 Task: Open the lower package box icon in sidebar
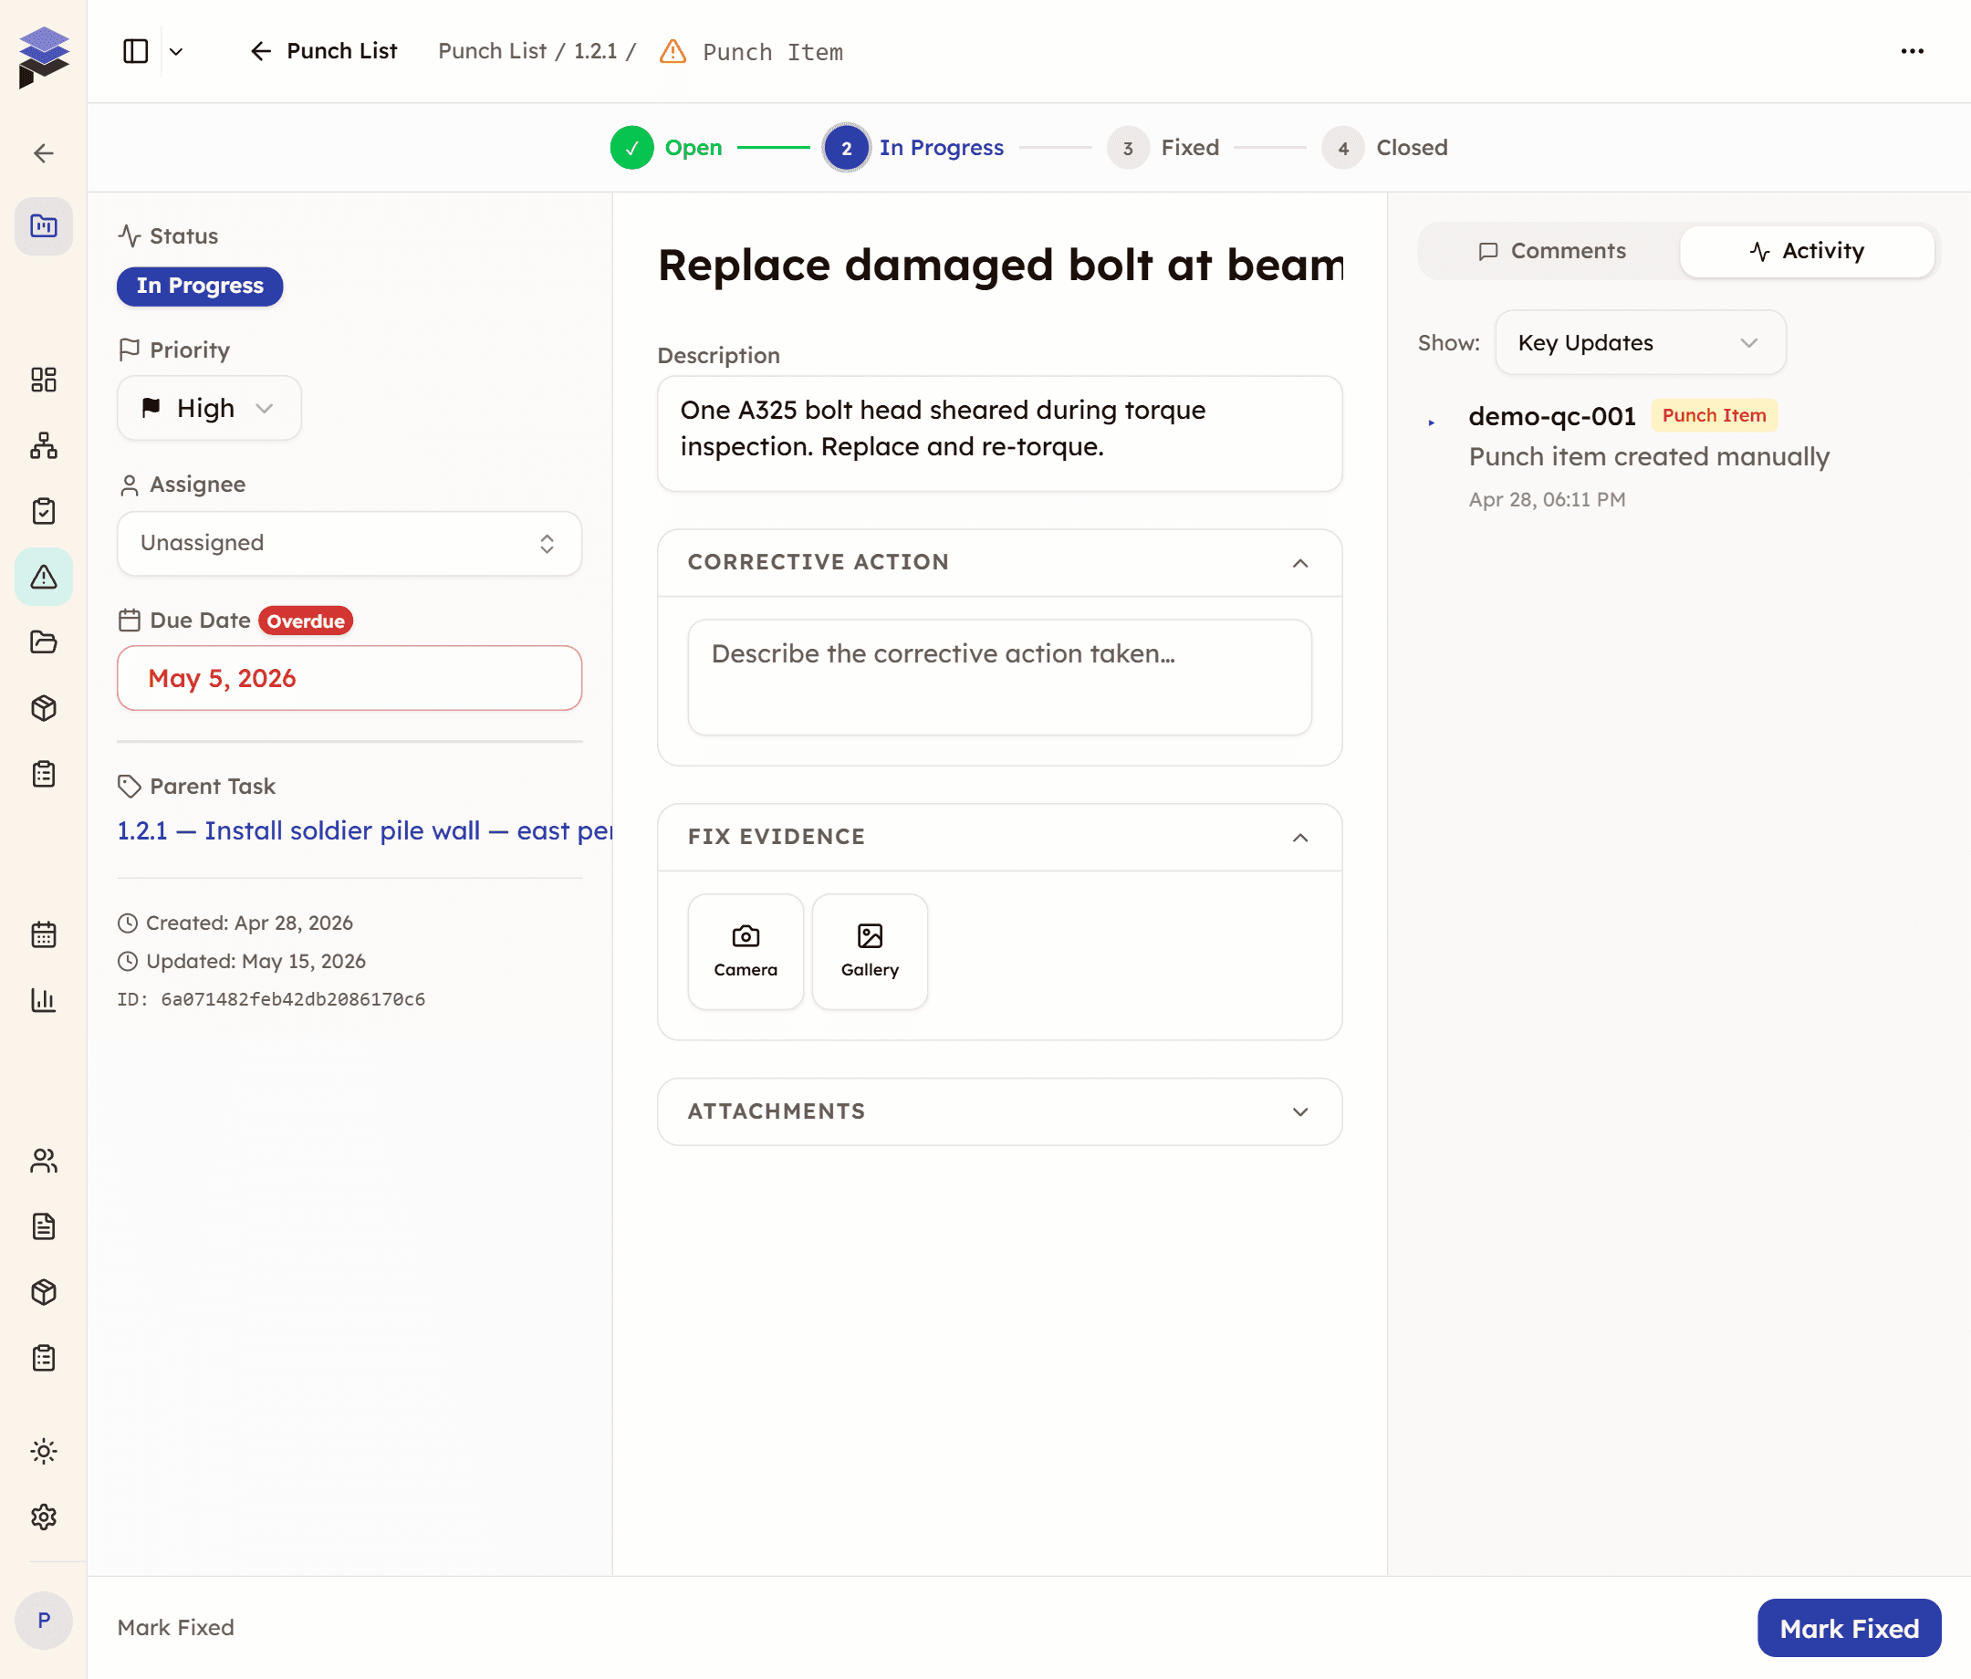pyautogui.click(x=44, y=1292)
